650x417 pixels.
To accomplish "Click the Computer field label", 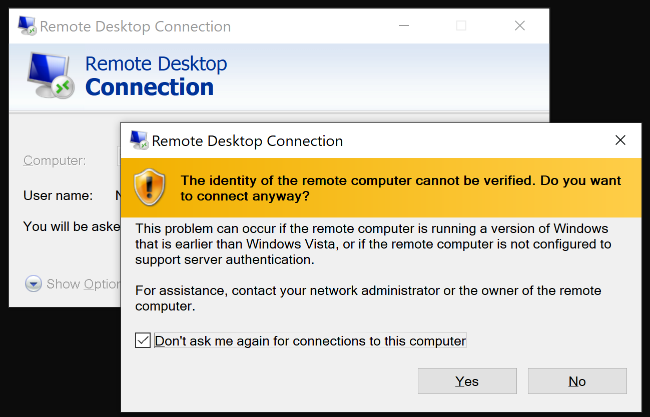I will pos(55,160).
